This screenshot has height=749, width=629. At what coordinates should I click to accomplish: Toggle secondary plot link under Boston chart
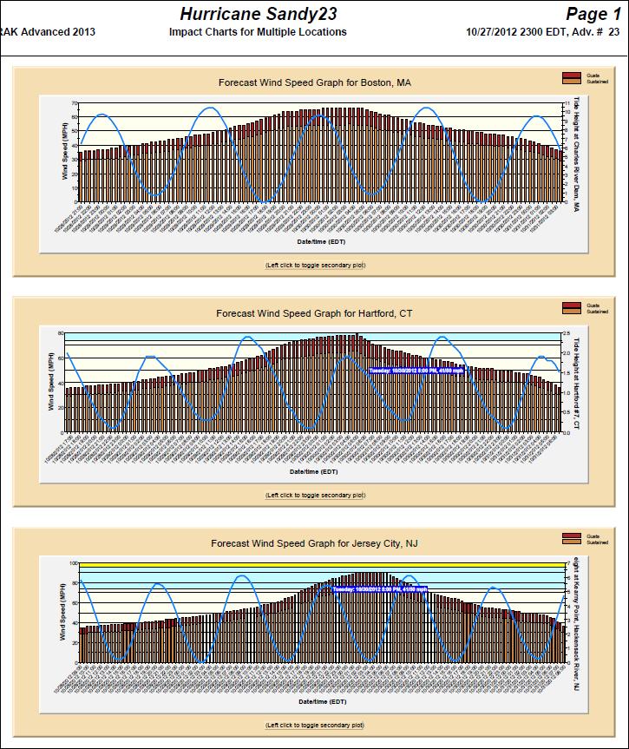315,264
